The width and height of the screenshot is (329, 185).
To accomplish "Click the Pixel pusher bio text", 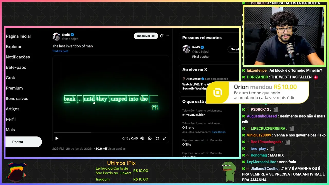I will [201, 57].
